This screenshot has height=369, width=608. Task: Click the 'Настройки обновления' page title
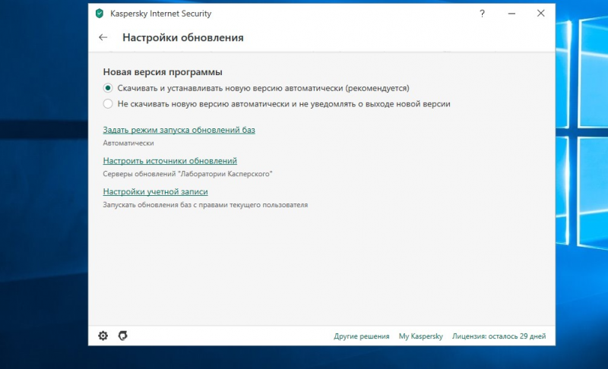pyautogui.click(x=183, y=37)
